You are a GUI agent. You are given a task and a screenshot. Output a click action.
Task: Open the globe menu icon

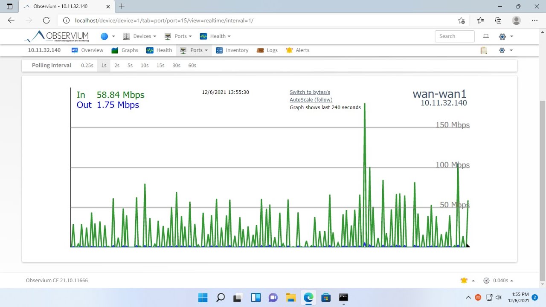tap(105, 36)
